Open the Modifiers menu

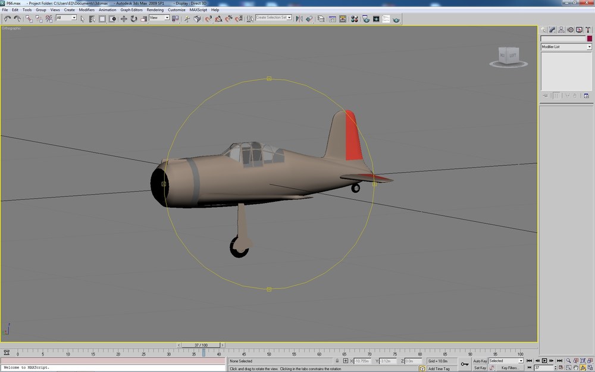point(86,10)
